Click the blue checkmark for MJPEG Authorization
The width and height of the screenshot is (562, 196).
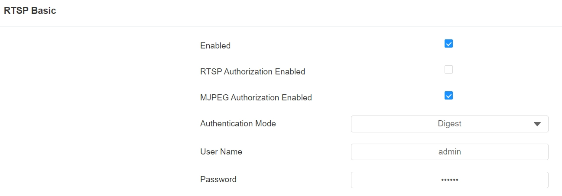point(448,96)
